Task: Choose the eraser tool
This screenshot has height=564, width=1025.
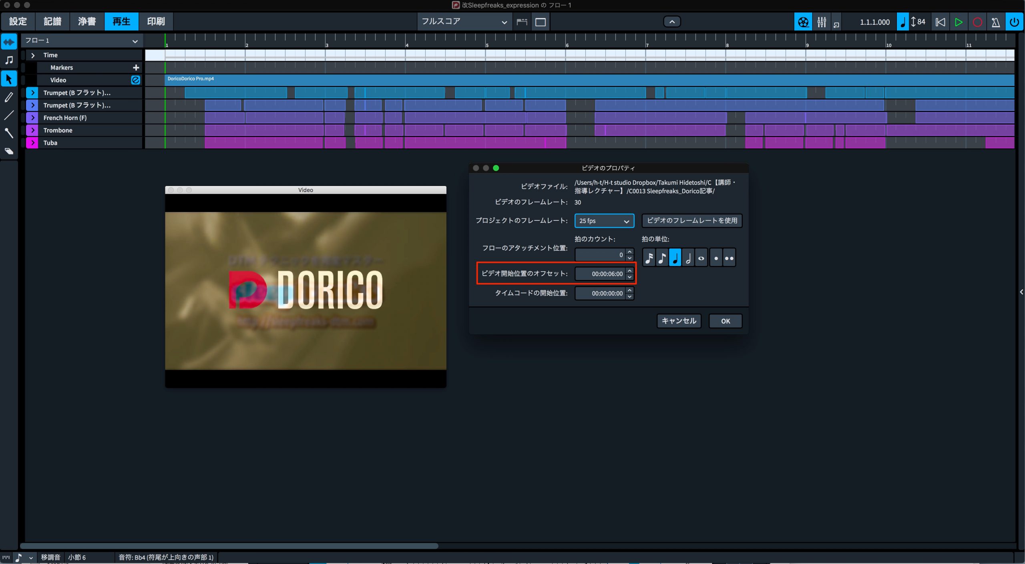Action: click(x=9, y=151)
